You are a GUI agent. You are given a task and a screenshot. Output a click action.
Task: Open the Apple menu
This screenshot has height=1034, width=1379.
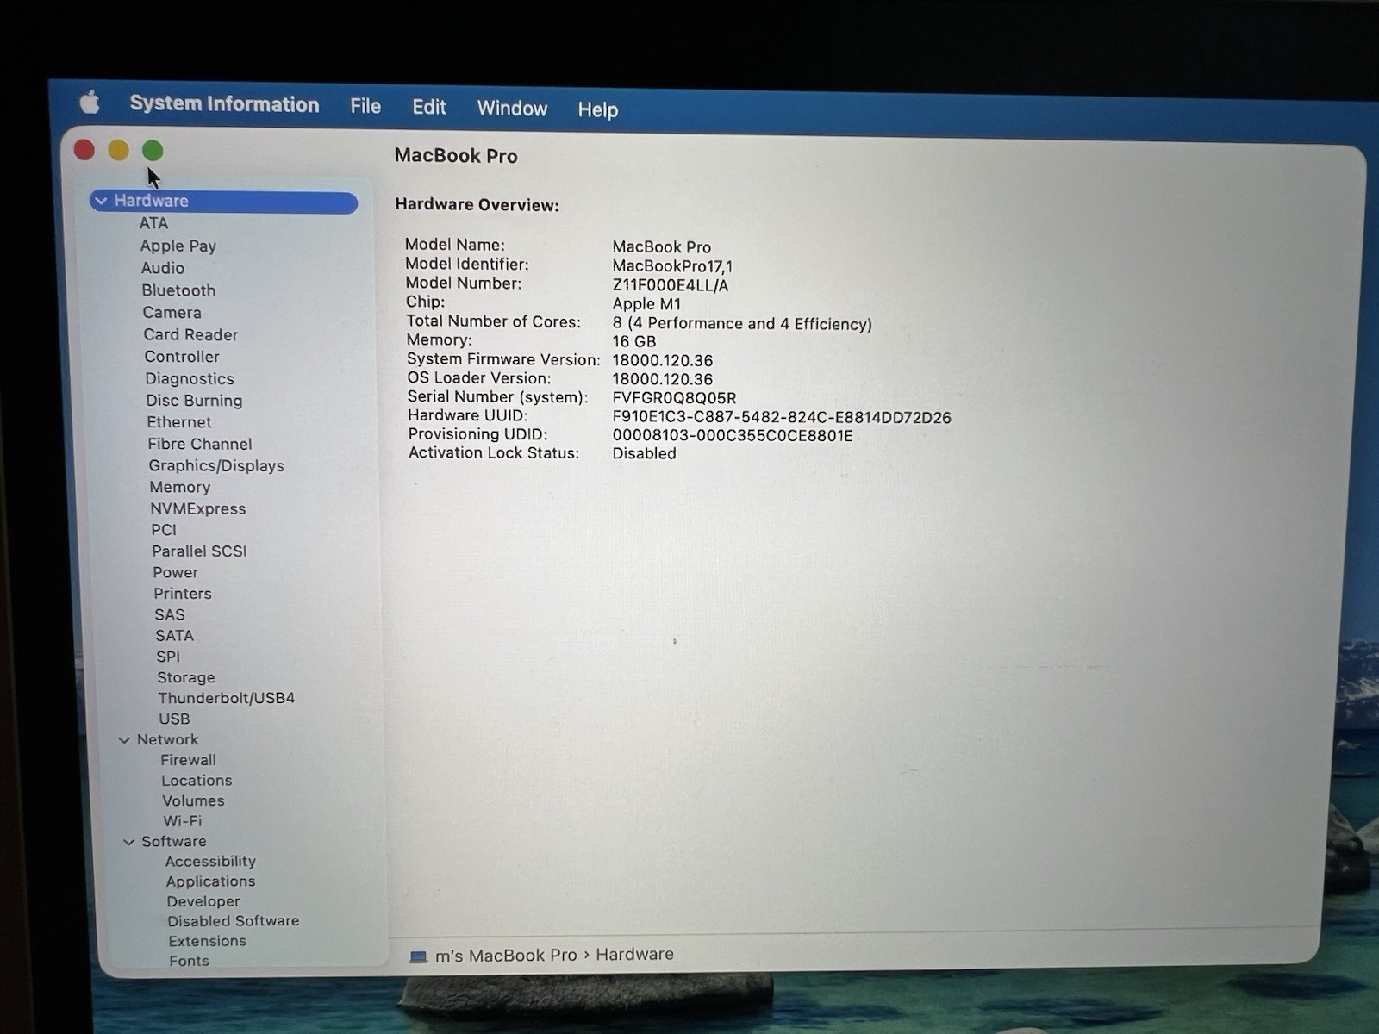tap(90, 103)
